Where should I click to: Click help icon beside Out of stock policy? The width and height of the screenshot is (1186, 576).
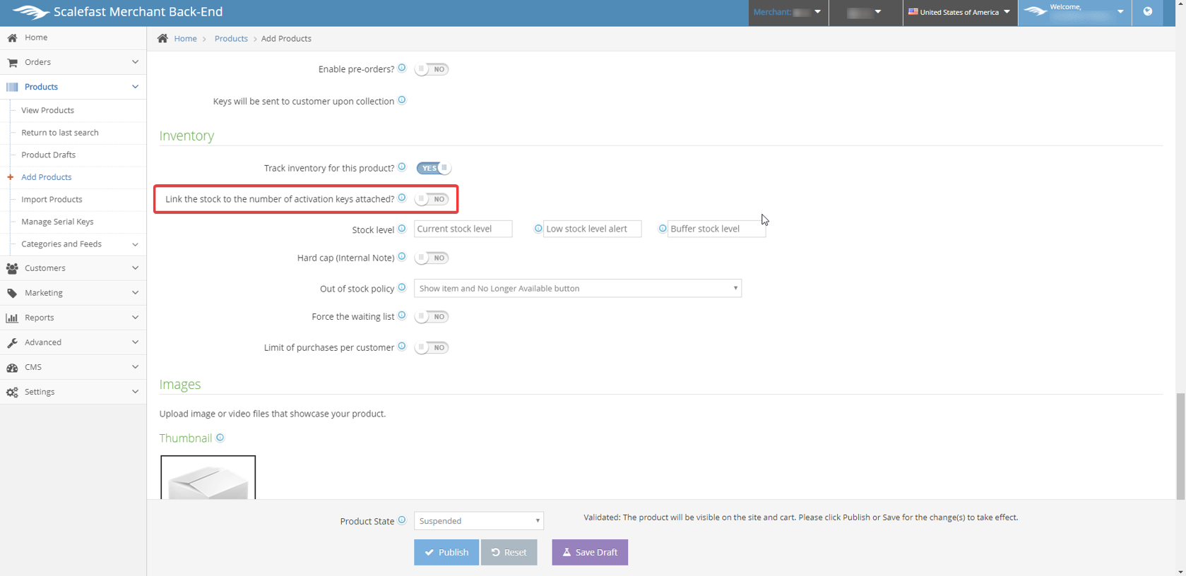pos(402,287)
